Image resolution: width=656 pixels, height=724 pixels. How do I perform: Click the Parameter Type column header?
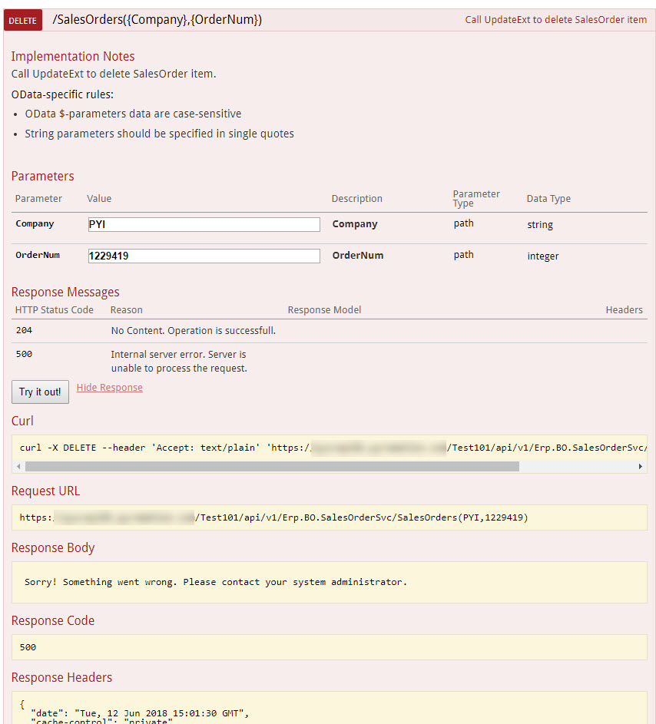click(476, 199)
